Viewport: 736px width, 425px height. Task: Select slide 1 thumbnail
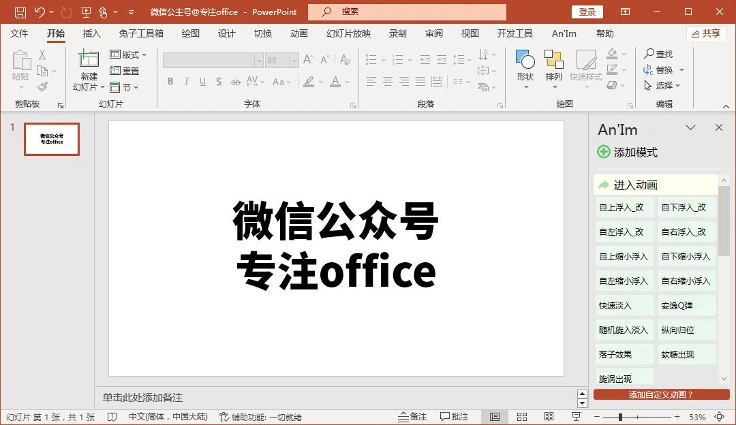[x=52, y=139]
